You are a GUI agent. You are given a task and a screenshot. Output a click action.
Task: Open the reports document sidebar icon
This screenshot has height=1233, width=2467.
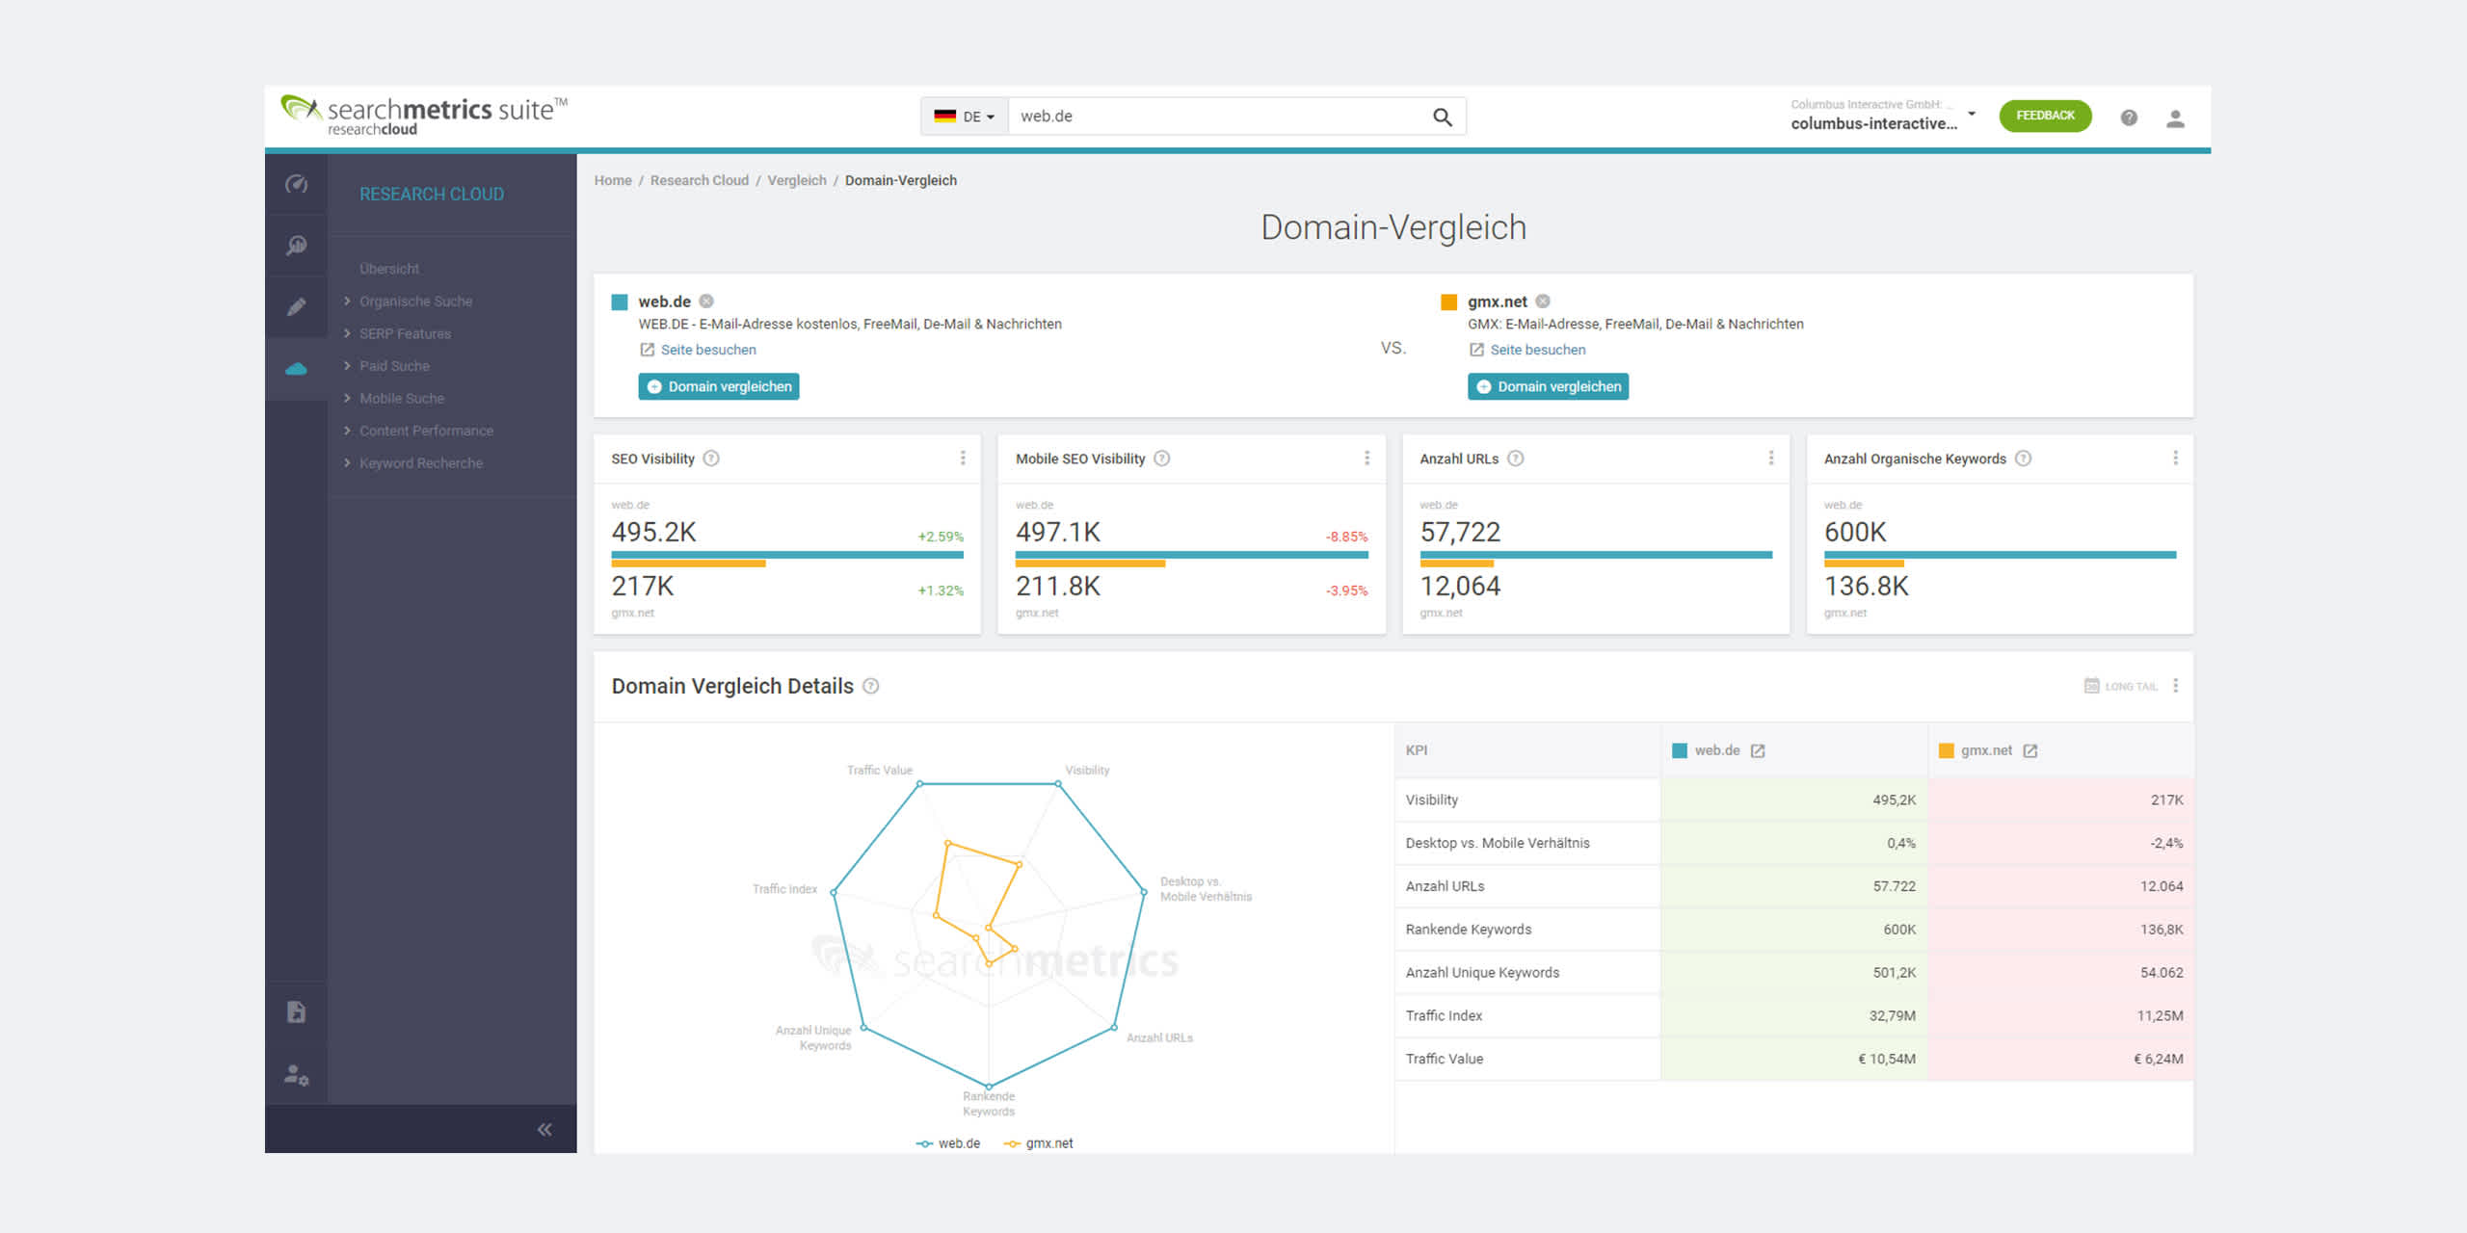click(x=297, y=1011)
